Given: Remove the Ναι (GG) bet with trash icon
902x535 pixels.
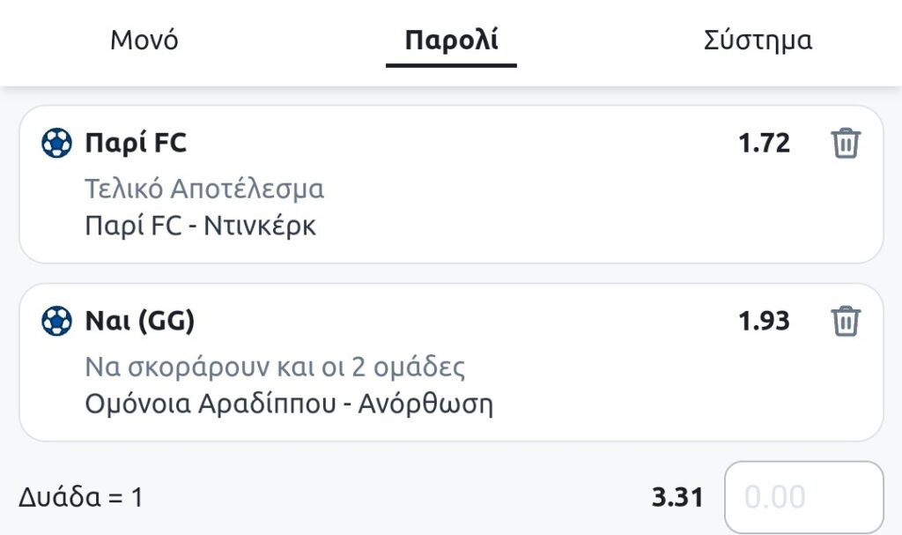Looking at the screenshot, I should point(846,321).
